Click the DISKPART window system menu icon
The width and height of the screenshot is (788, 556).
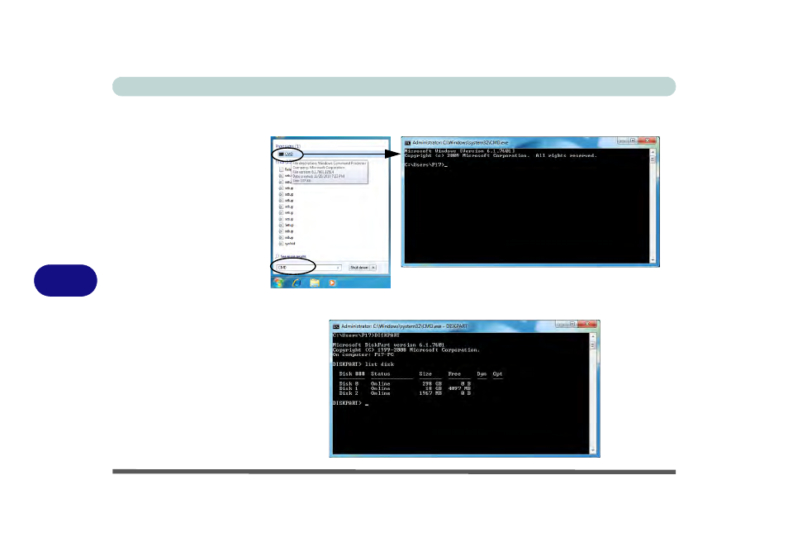[335, 326]
